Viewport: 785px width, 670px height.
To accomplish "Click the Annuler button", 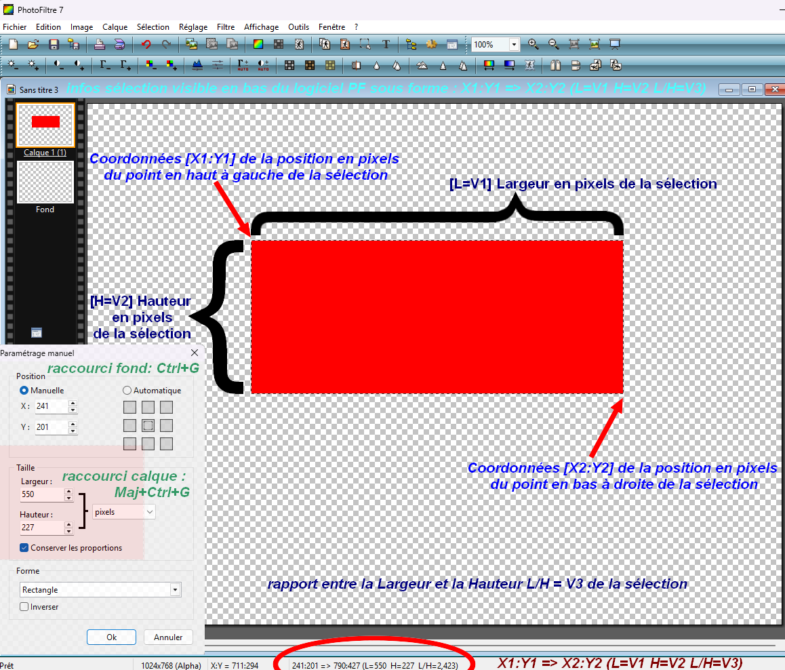I will (168, 637).
